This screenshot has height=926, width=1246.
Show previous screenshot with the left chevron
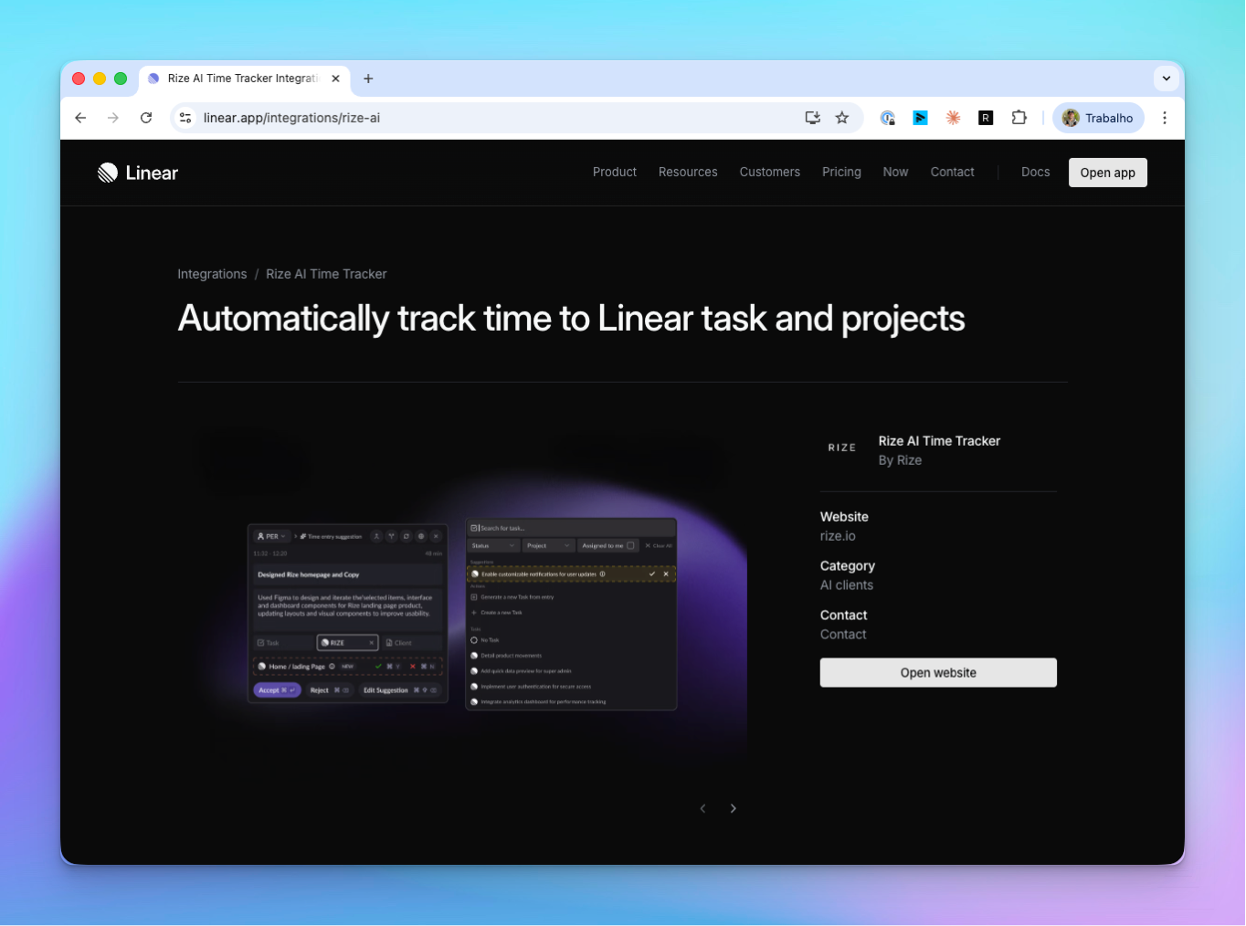(x=702, y=808)
